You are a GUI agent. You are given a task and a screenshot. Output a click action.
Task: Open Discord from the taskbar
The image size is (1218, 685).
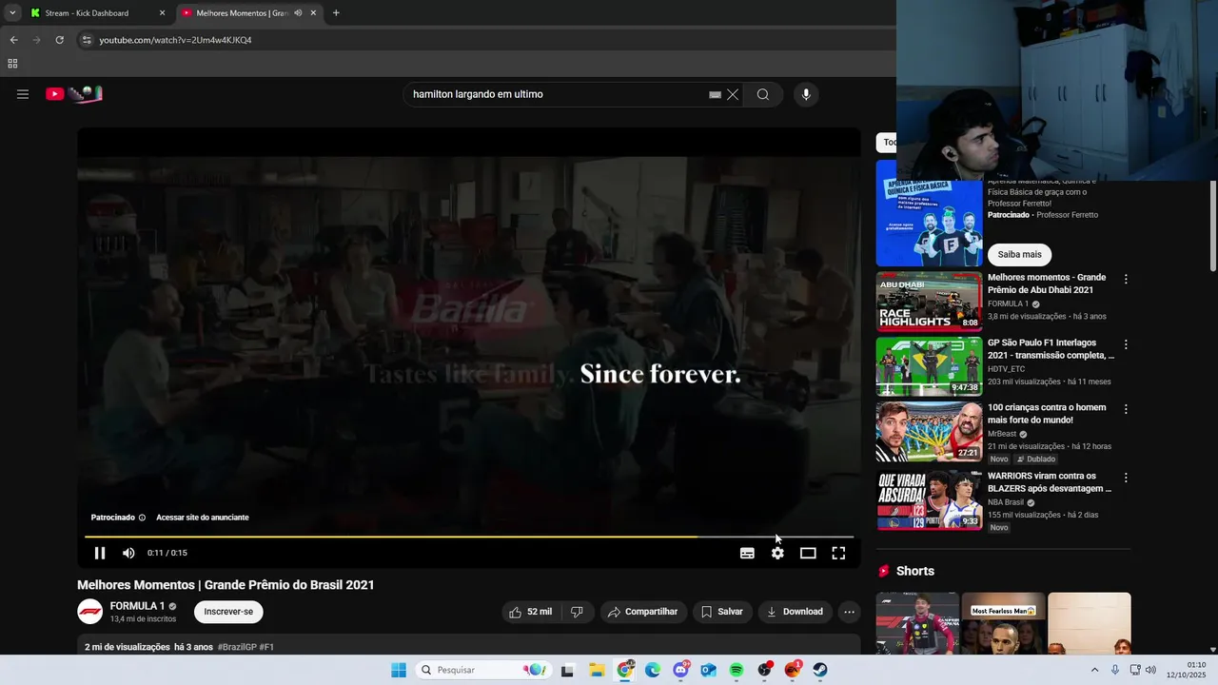click(x=680, y=670)
